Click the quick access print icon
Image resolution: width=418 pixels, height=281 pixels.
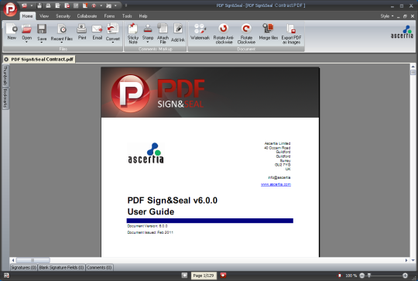coord(48,5)
